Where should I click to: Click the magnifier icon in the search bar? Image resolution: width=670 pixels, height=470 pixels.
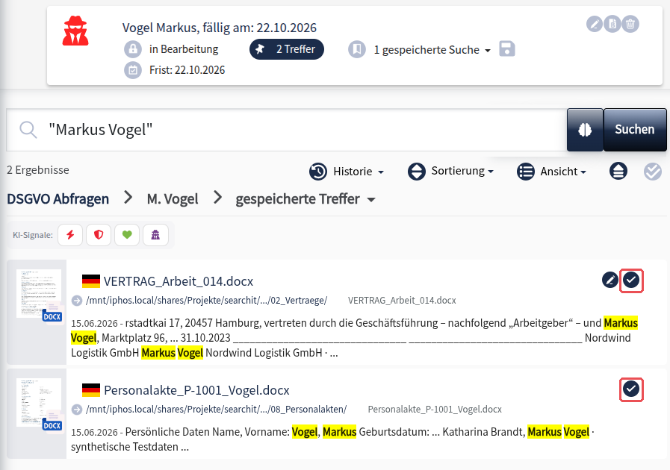(28, 129)
